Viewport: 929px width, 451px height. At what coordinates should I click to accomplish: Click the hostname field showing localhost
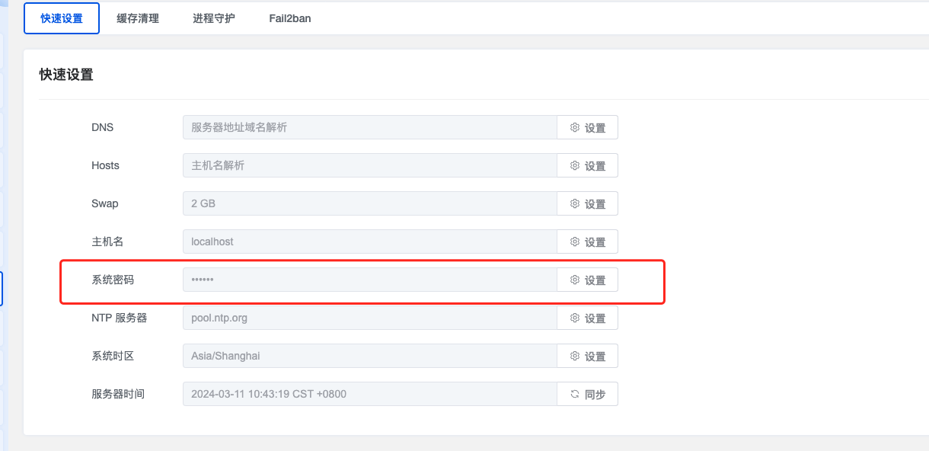point(370,241)
